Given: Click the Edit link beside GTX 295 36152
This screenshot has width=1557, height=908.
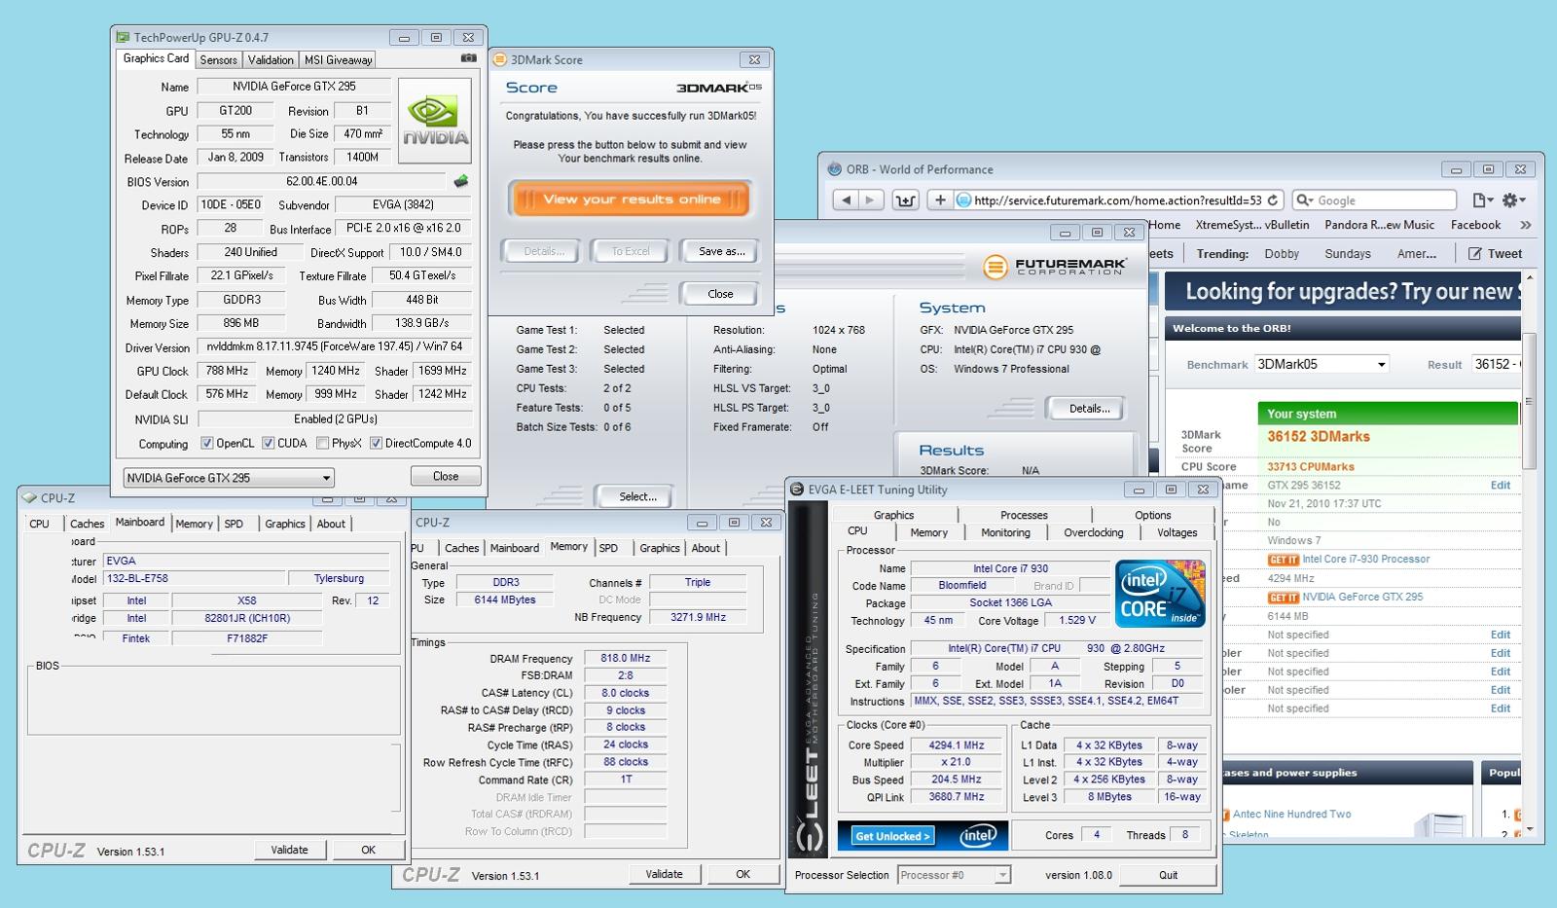Looking at the screenshot, I should pos(1501,486).
